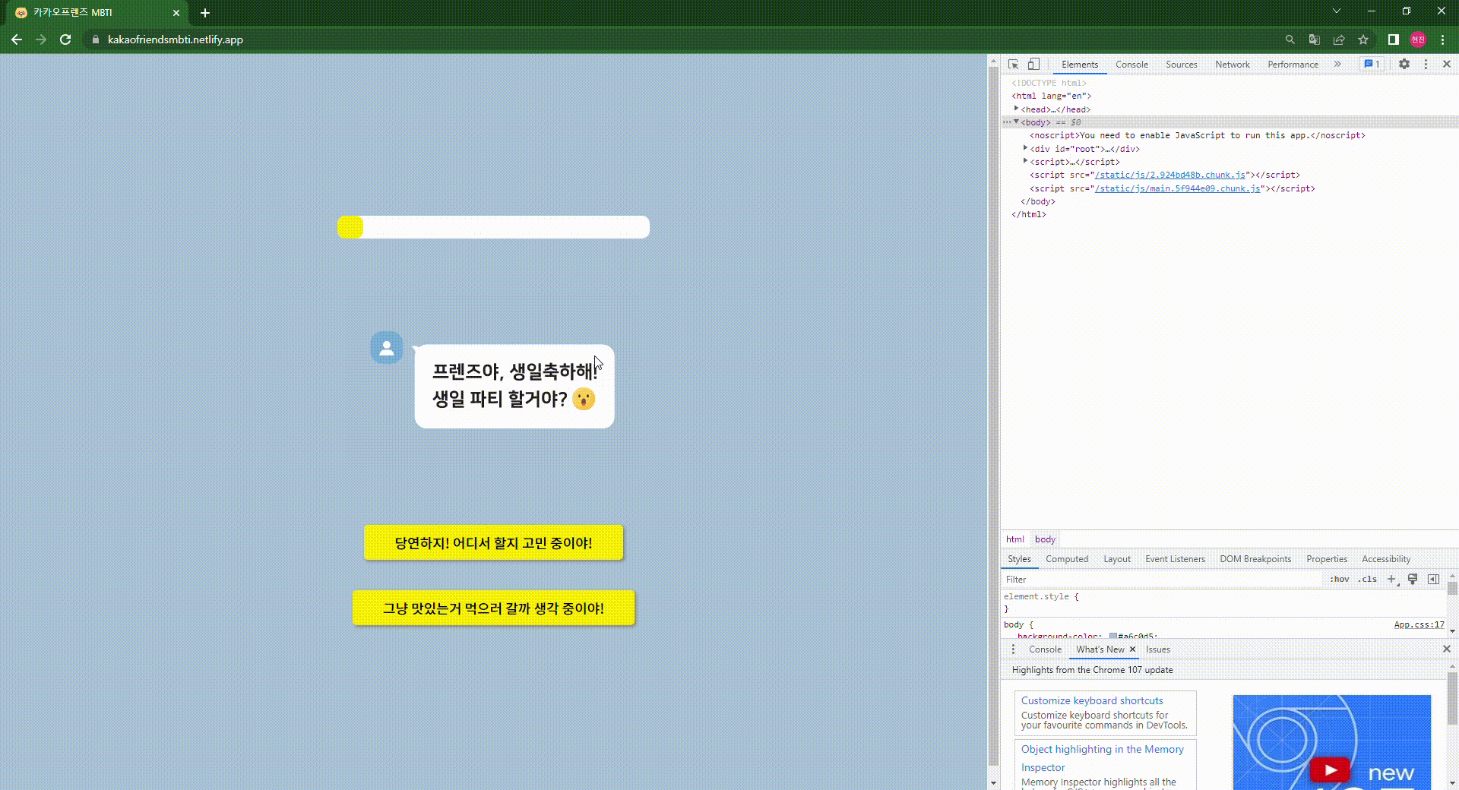Viewport: 1459px width, 790px height.
Task: Open the Performance panel
Action: pyautogui.click(x=1293, y=65)
